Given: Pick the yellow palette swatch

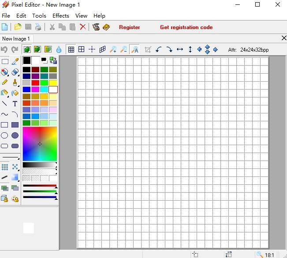Looking at the screenshot, I should [53, 83].
